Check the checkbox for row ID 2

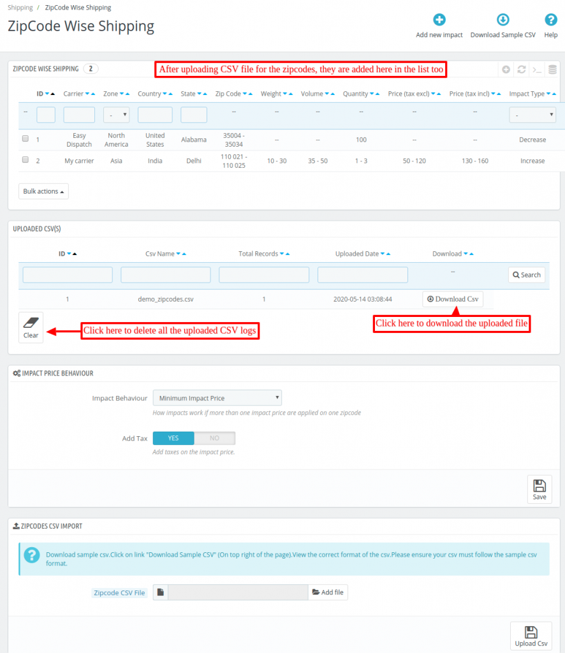pos(25,159)
